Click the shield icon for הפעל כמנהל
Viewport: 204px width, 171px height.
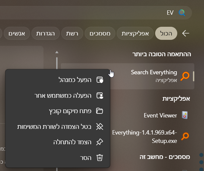pyautogui.click(x=100, y=80)
